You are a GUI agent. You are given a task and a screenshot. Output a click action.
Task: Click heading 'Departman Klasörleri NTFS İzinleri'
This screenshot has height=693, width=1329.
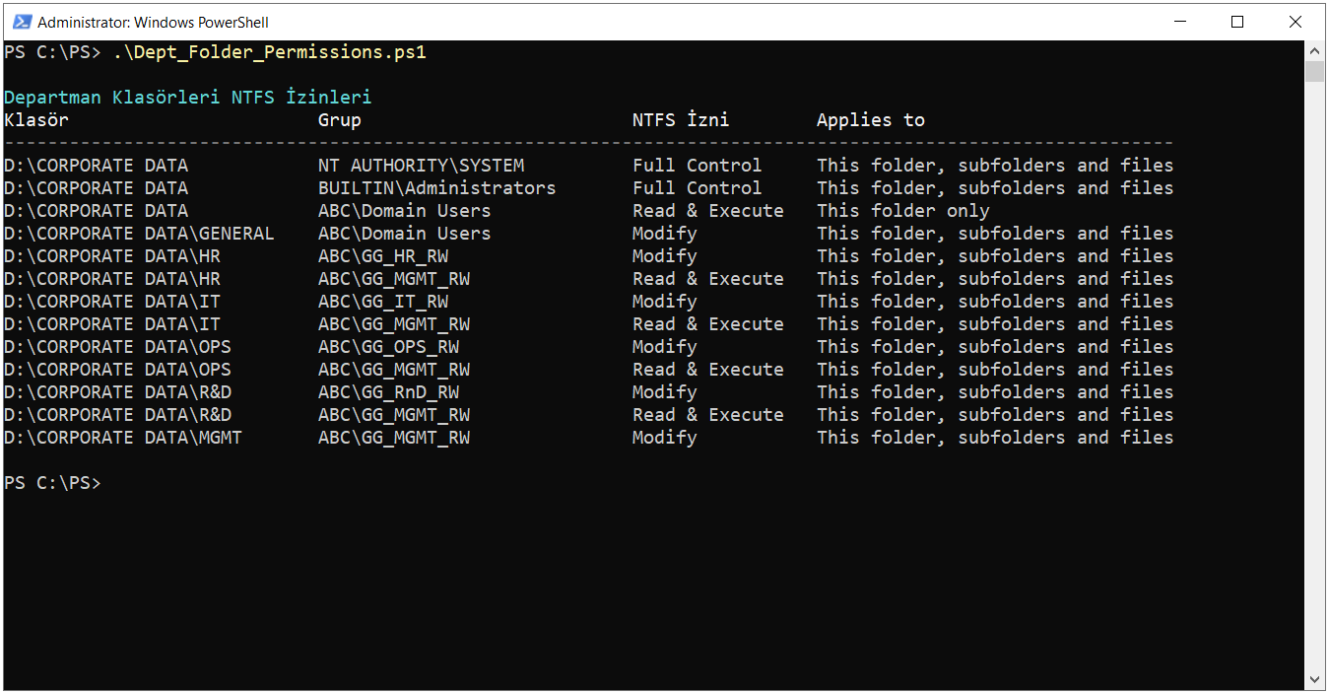pos(187,98)
